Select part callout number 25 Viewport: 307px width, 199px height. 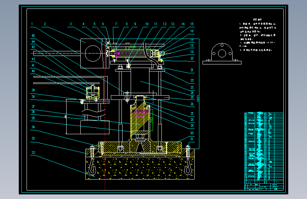(192, 97)
